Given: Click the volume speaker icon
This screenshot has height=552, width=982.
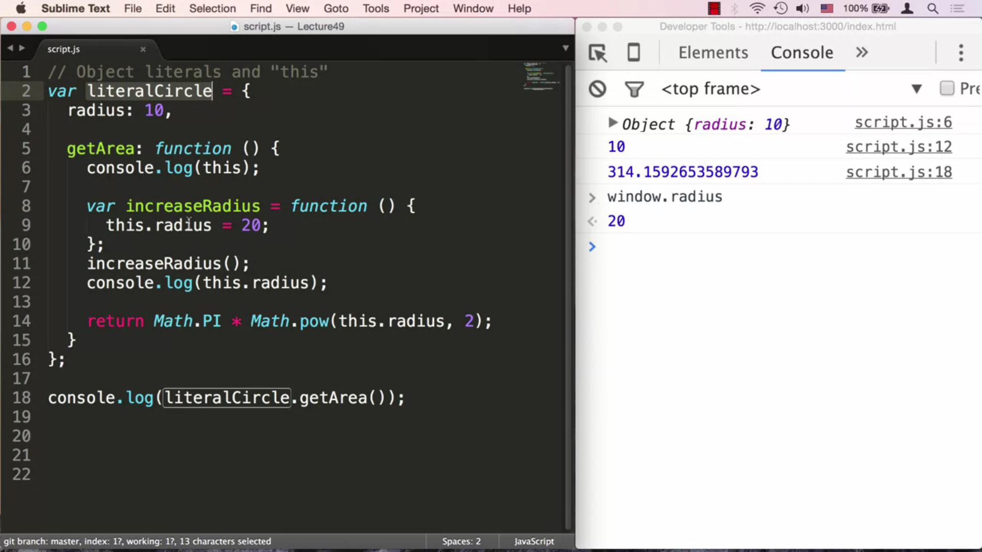Looking at the screenshot, I should point(803,8).
